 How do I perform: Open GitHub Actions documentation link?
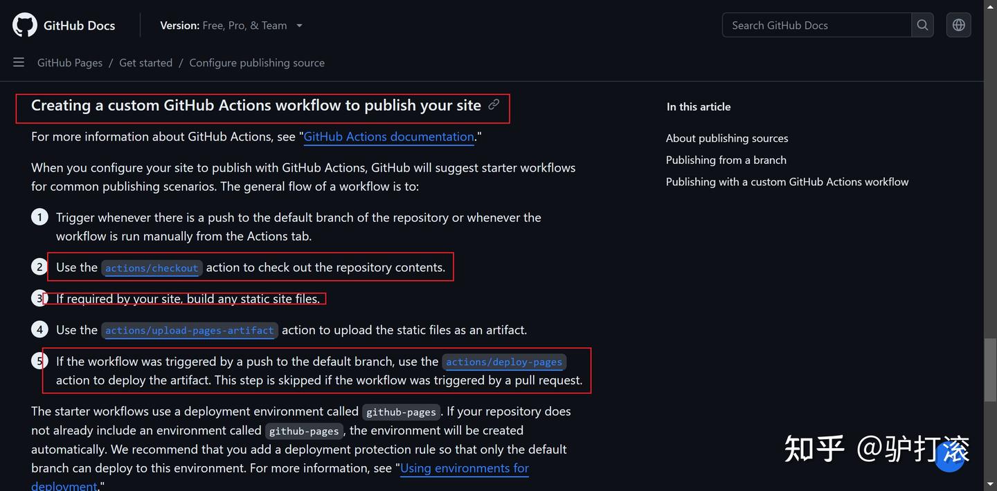(x=388, y=137)
